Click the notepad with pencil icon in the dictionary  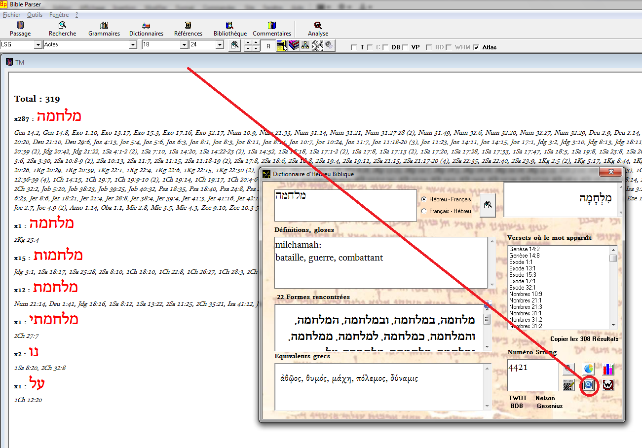click(568, 385)
